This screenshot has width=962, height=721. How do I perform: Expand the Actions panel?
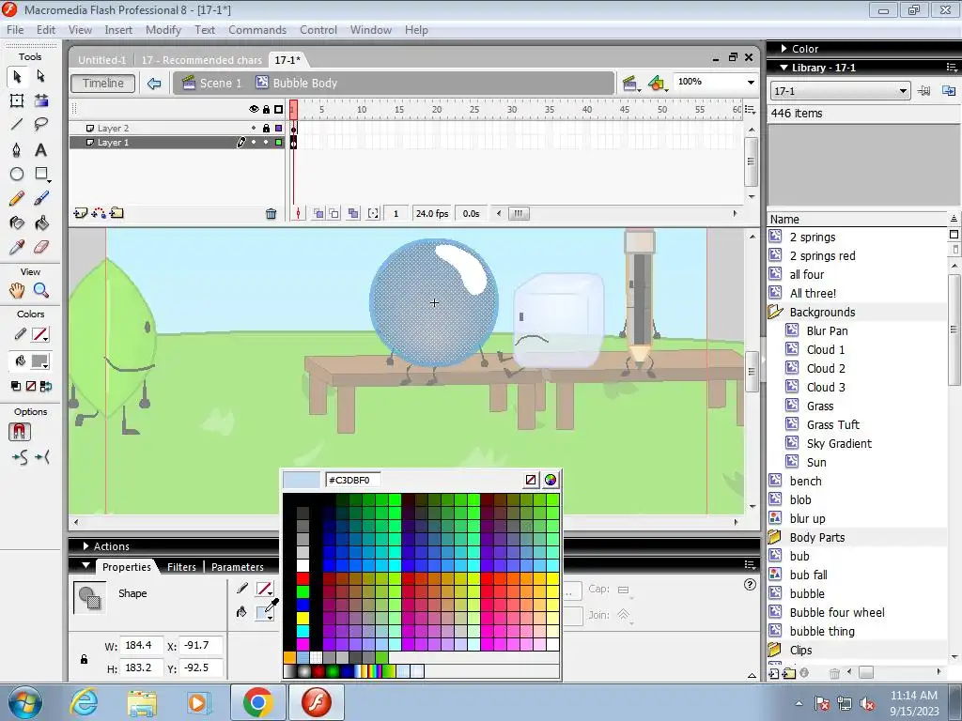85,545
